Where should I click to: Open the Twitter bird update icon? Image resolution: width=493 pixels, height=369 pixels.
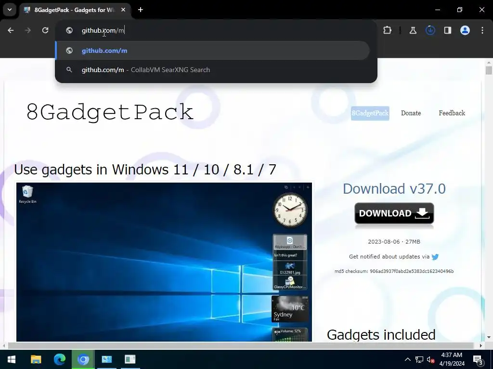coord(435,257)
